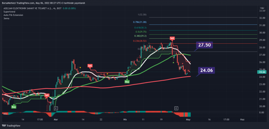Click the left earnings E icon
This screenshot has width=269, height=129.
tap(56, 108)
